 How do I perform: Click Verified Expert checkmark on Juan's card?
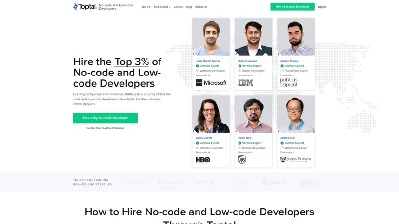[x=197, y=66]
